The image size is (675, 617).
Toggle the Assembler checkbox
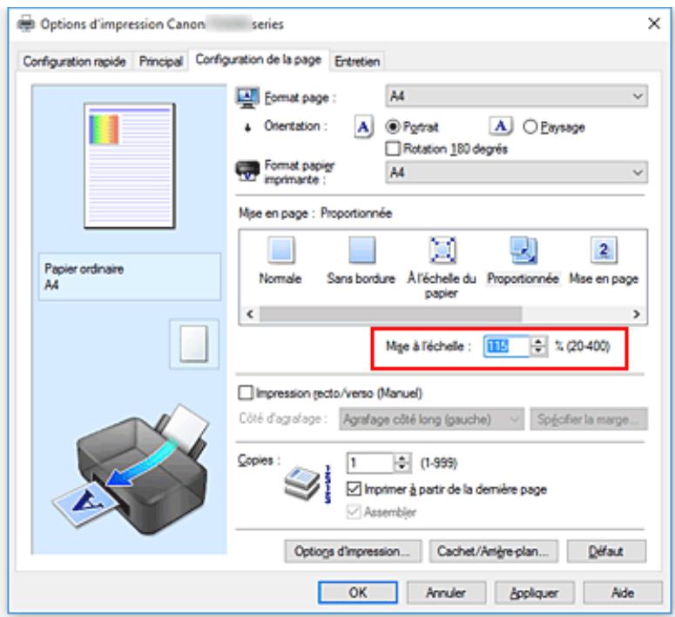click(354, 512)
